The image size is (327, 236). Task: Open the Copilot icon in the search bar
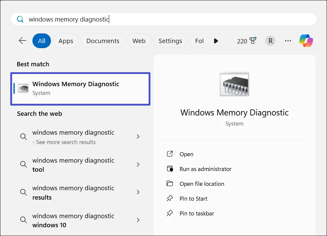306,41
